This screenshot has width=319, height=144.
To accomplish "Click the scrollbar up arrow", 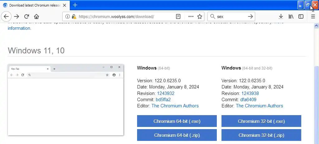I will (316, 26).
